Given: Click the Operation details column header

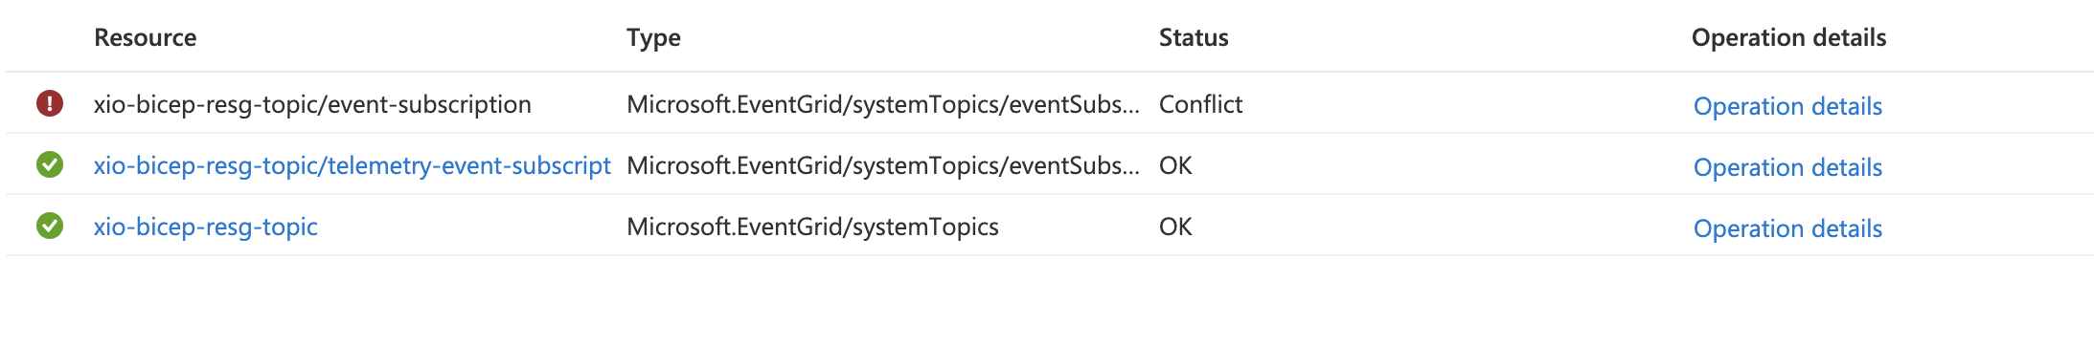Looking at the screenshot, I should (1788, 37).
